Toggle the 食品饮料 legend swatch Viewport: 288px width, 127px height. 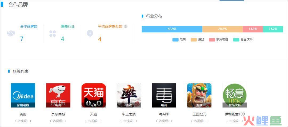(x=236, y=39)
